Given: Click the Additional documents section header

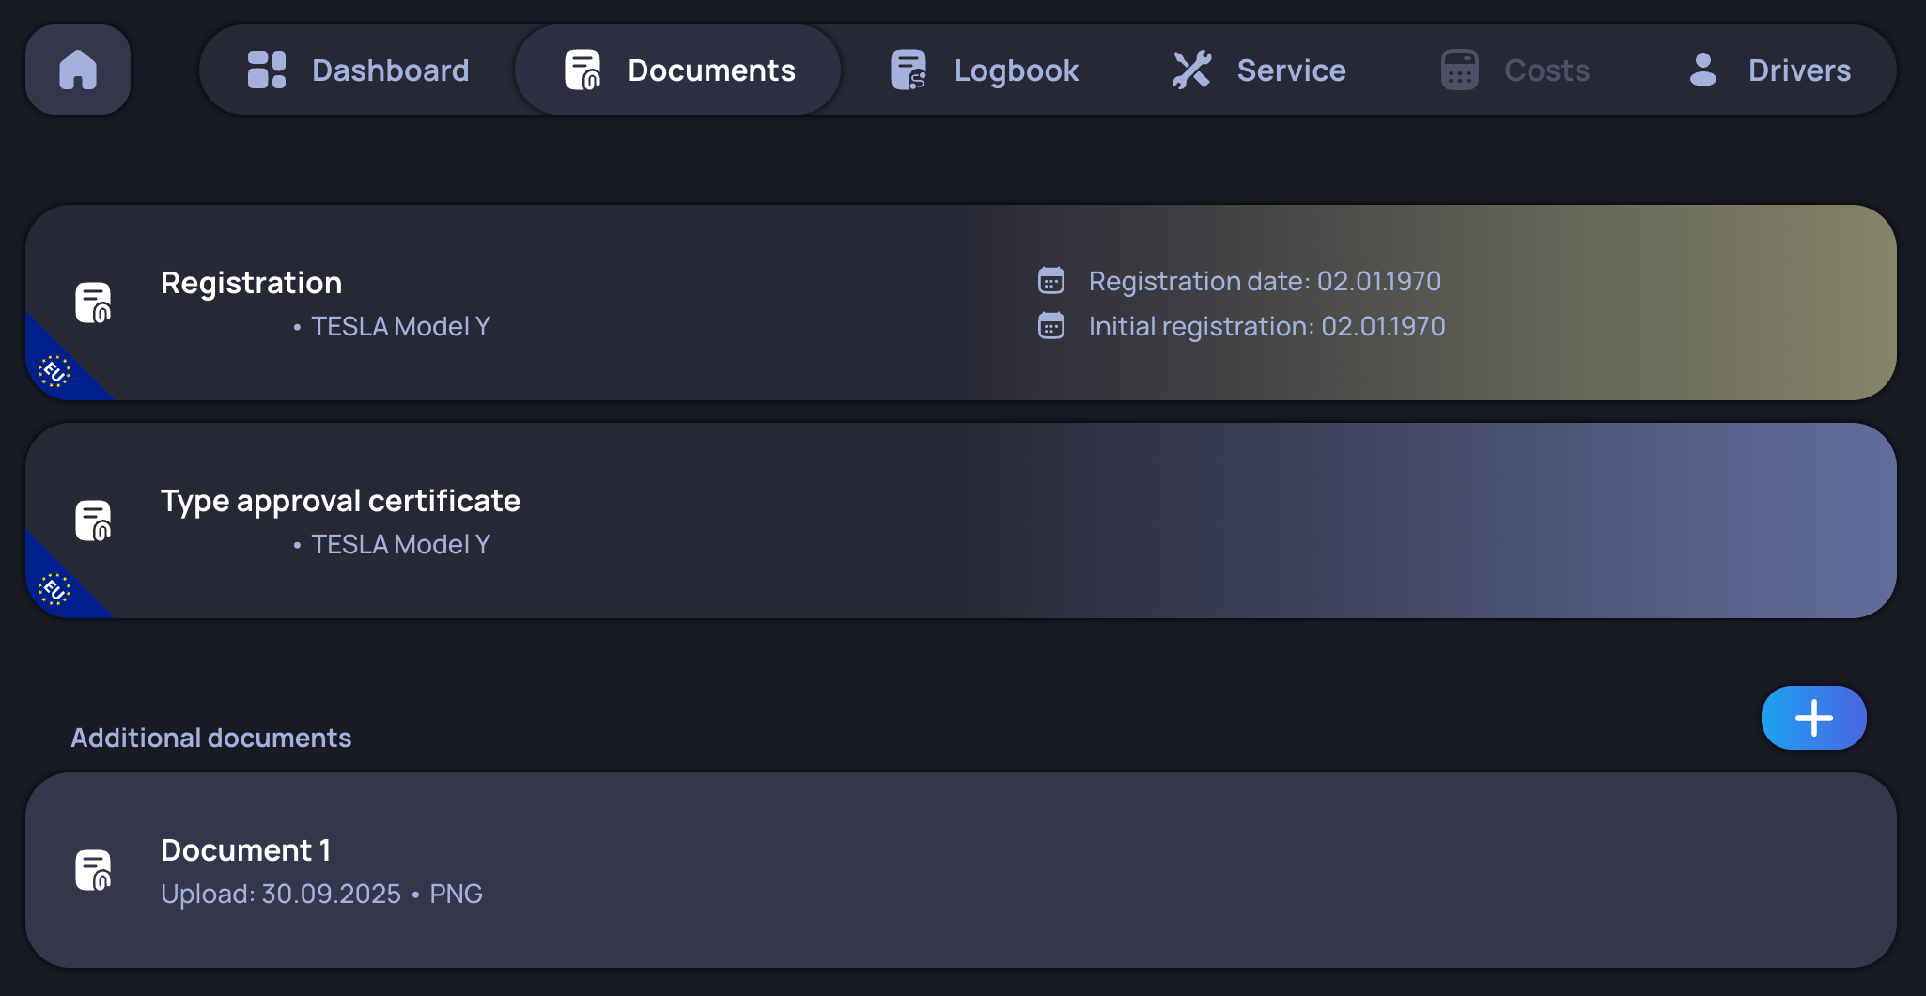Looking at the screenshot, I should [210, 737].
